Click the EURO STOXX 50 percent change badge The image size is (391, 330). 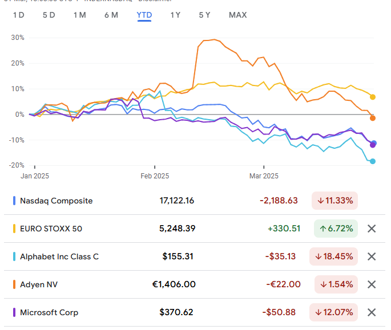pyautogui.click(x=336, y=229)
